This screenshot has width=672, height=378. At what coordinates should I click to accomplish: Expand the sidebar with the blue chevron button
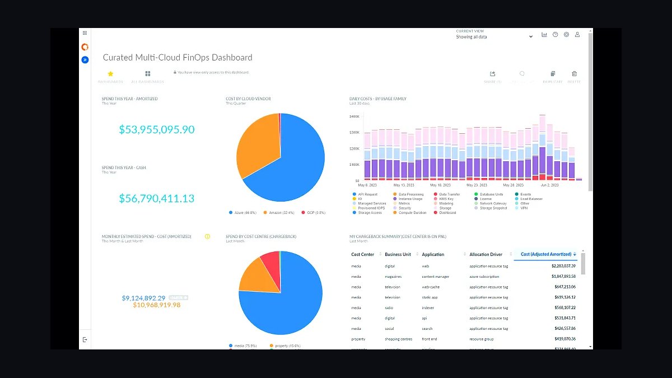click(x=85, y=59)
